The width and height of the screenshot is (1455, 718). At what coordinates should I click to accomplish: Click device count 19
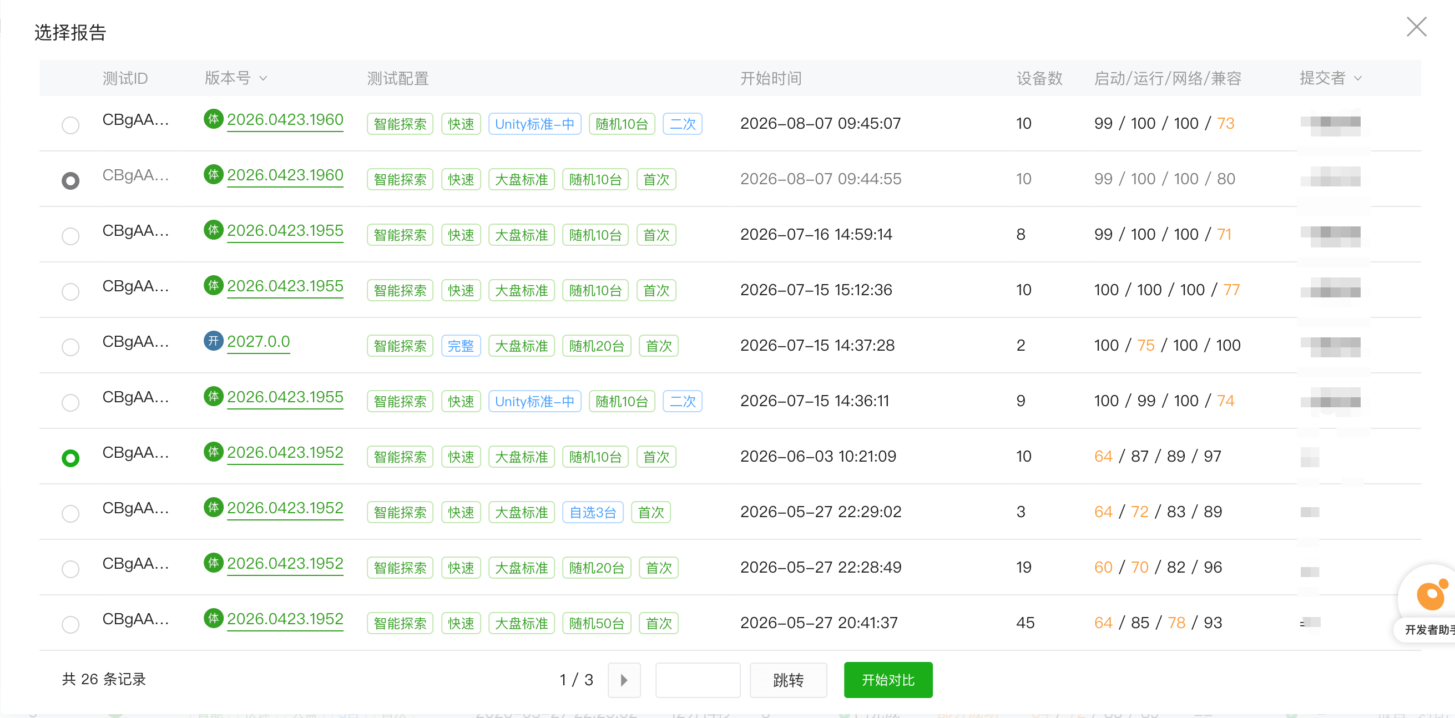[x=1023, y=567]
